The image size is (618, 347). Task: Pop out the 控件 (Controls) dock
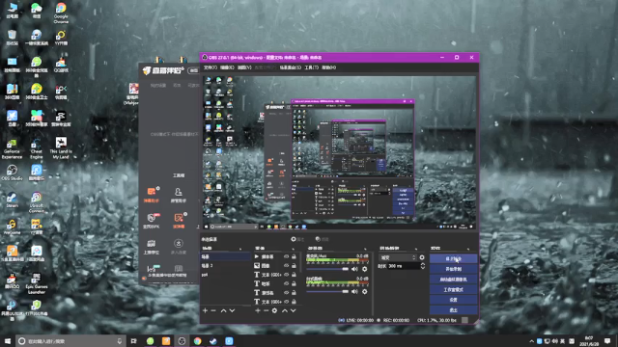[468, 249]
